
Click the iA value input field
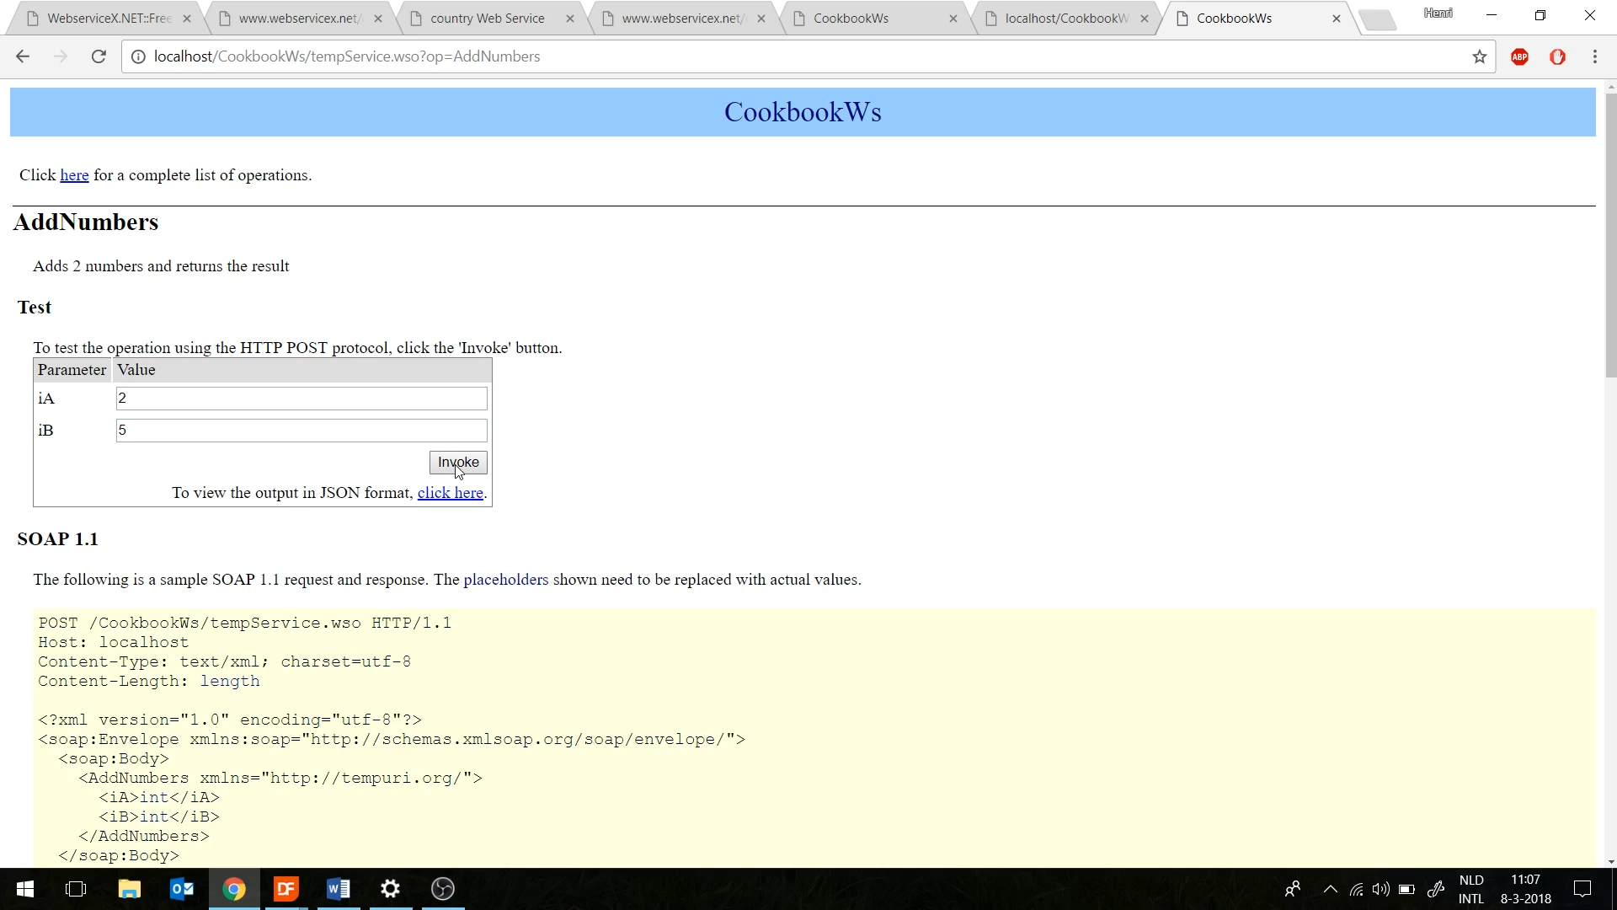pyautogui.click(x=302, y=399)
